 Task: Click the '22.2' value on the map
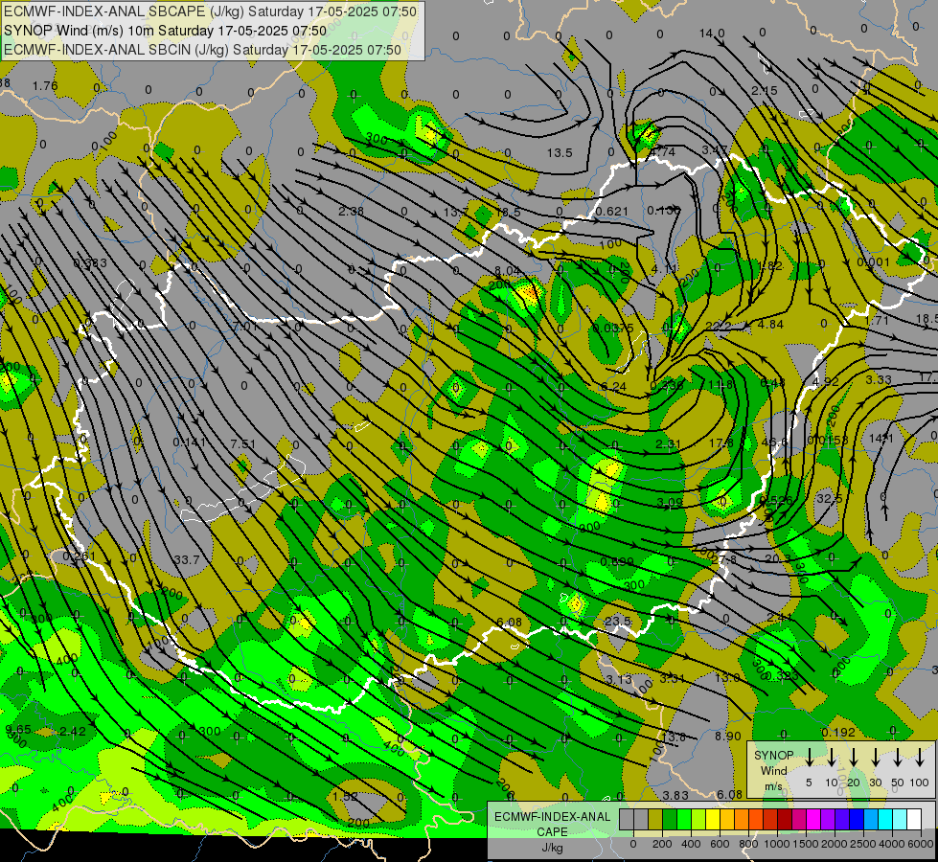pyautogui.click(x=718, y=326)
